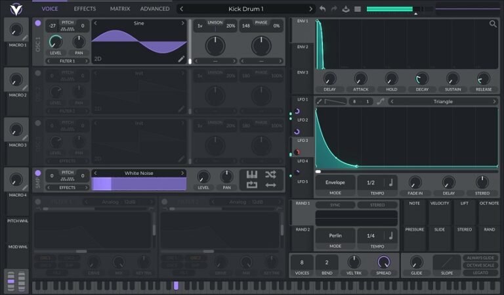Toggle OSC 1 on/off purple dot
This screenshot has height=295, width=504.
tap(38, 23)
